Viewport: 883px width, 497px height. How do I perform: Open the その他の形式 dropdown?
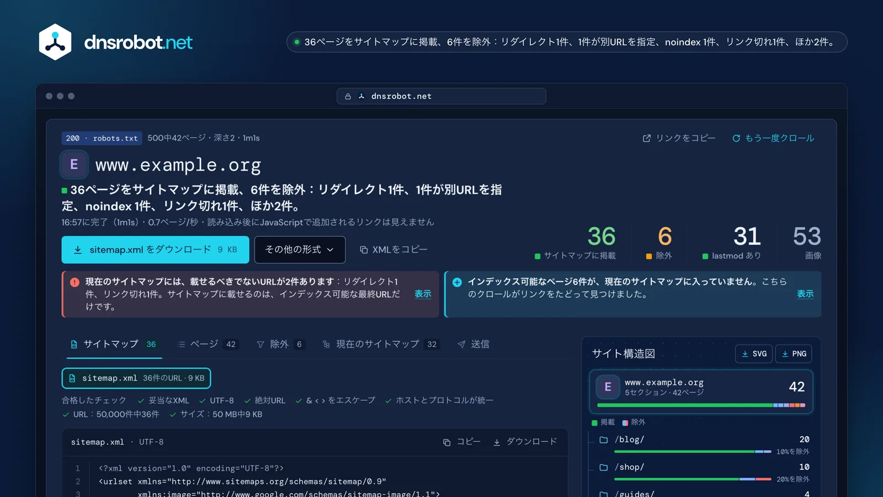[300, 250]
